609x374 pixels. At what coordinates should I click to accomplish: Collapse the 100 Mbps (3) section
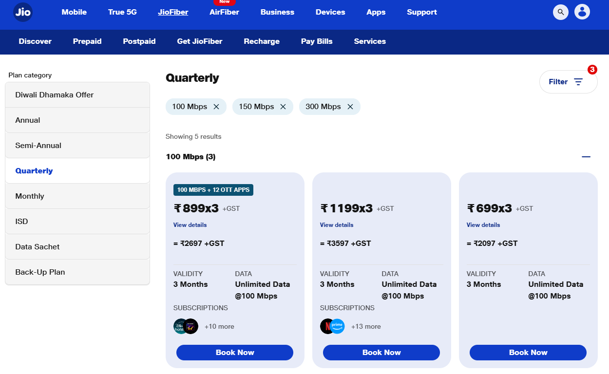tap(586, 157)
